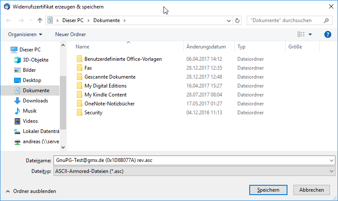338x201 pixels.
Task: Click the change view layout icon
Action: pos(301,34)
